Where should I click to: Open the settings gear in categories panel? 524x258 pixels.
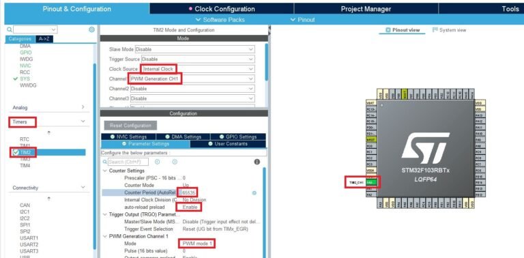(x=91, y=30)
